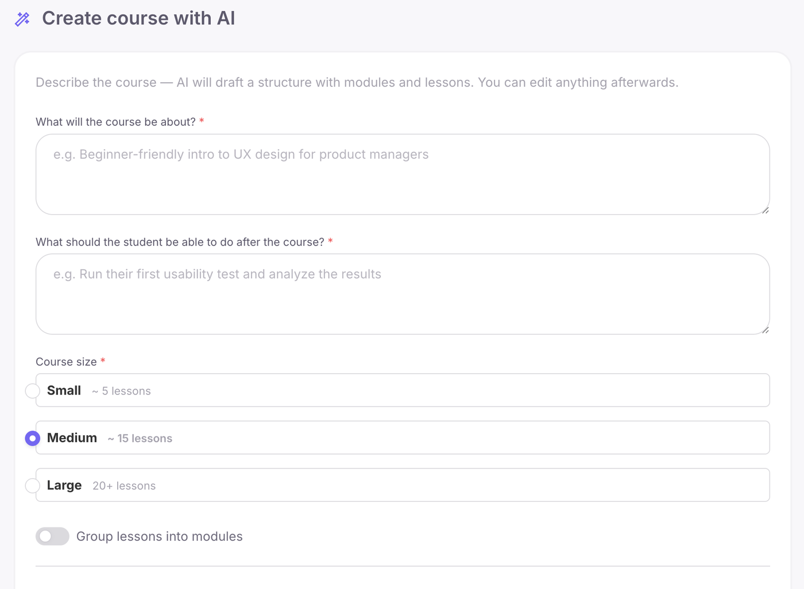
Task: Focus the course topic text area
Action: (x=403, y=175)
